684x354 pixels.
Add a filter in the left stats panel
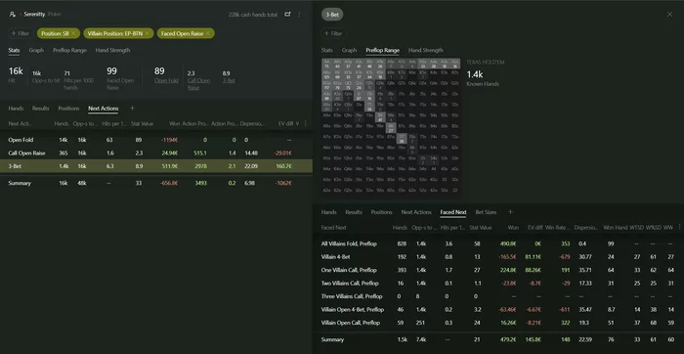[x=21, y=33]
